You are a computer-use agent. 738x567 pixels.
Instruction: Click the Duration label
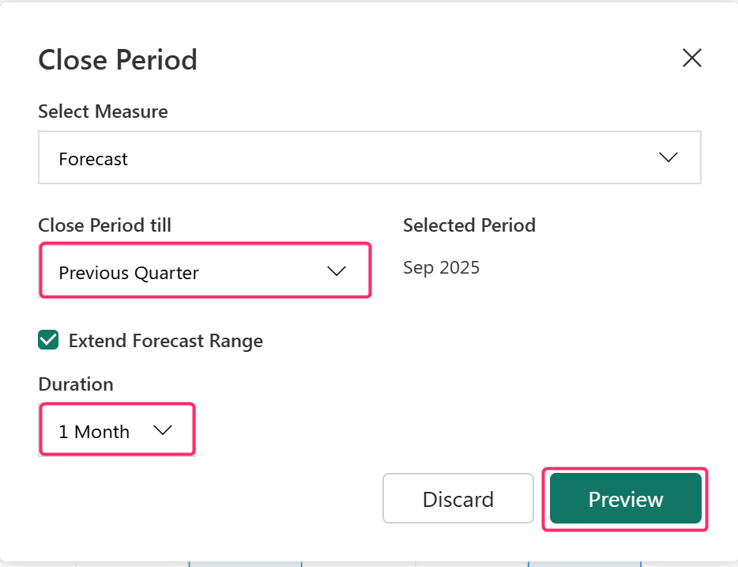tap(76, 384)
